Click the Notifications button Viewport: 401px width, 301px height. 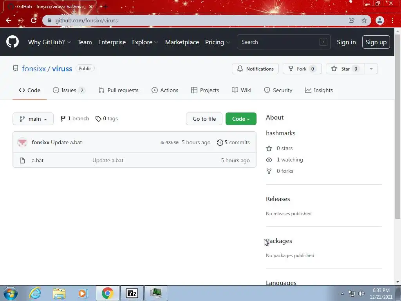click(x=255, y=69)
